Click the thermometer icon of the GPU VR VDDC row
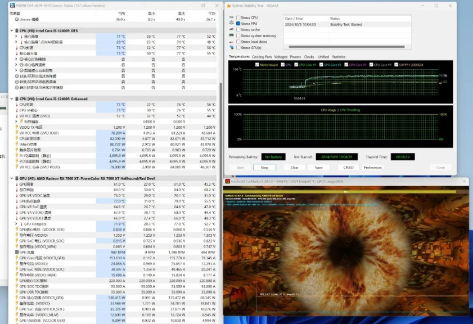The height and width of the screenshot is (324, 473). tap(17, 195)
